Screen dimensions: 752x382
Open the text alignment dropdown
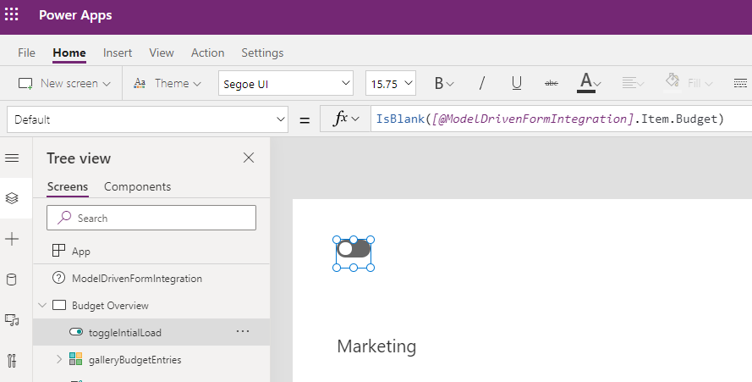click(x=633, y=84)
